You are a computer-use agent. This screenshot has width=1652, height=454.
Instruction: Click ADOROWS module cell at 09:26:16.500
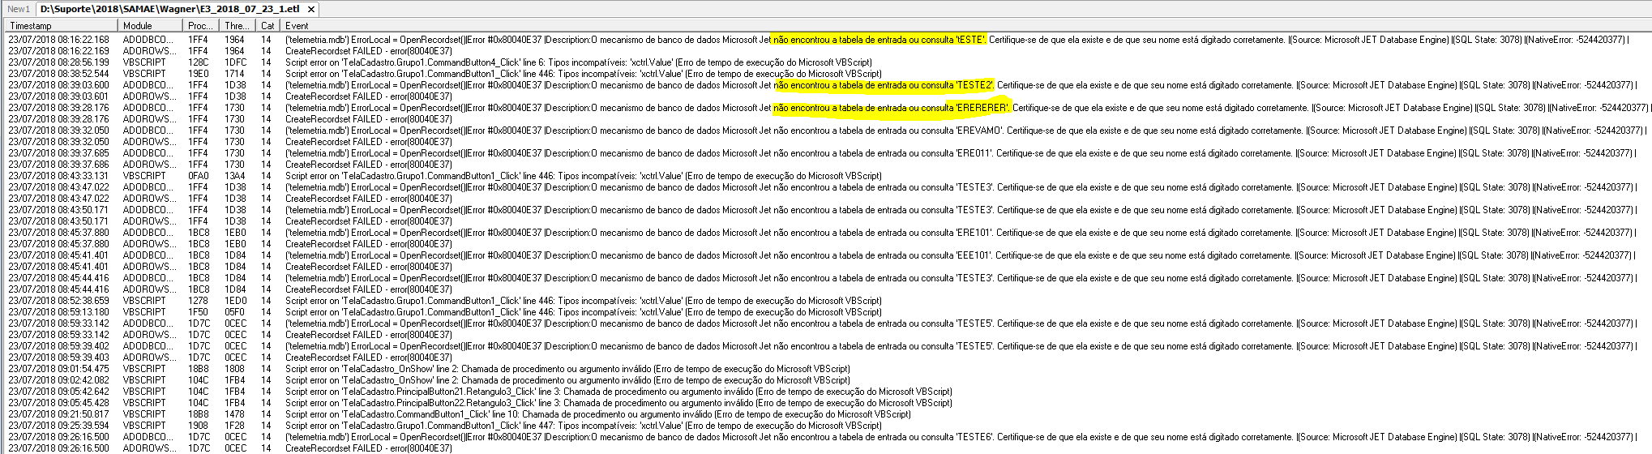pyautogui.click(x=150, y=448)
